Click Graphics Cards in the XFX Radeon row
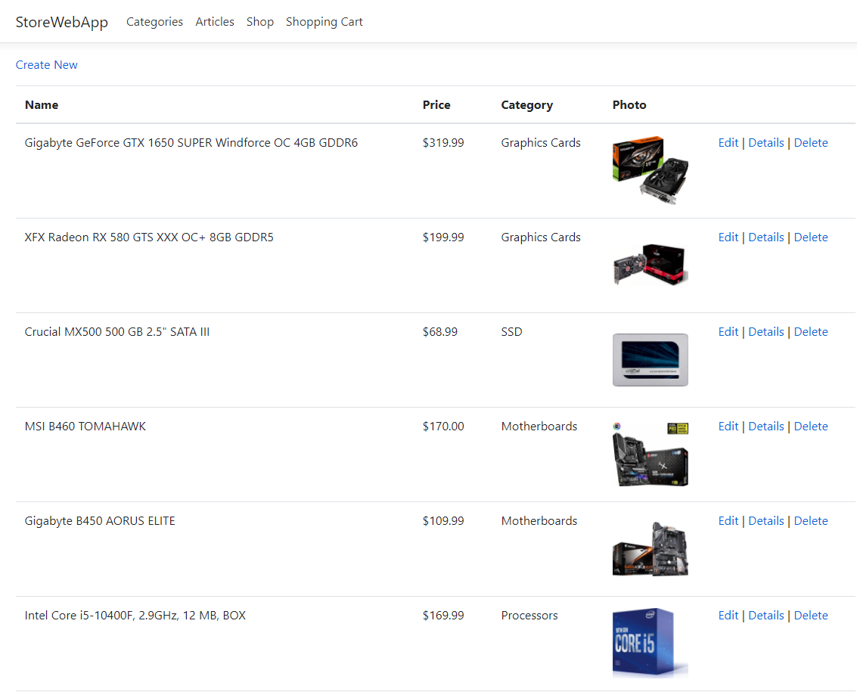 coord(541,237)
